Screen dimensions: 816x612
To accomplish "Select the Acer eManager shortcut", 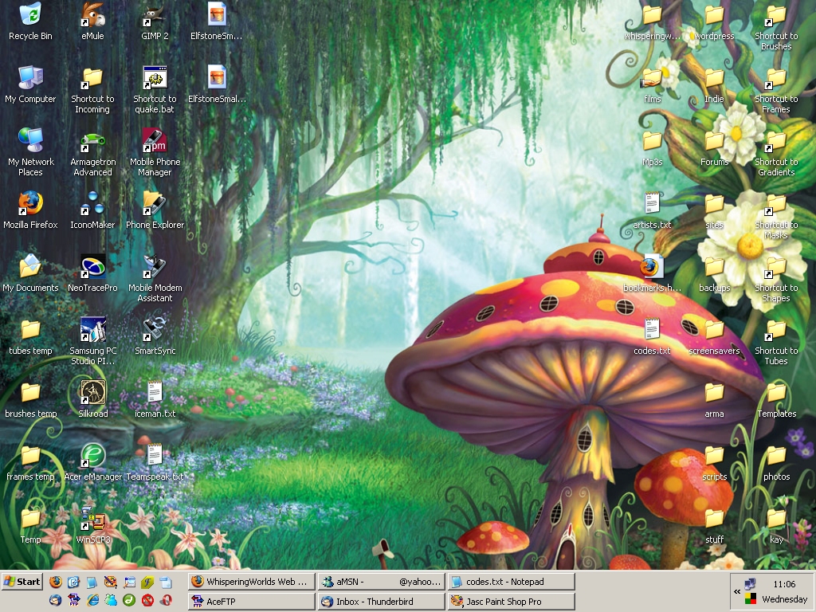I will pos(92,462).
